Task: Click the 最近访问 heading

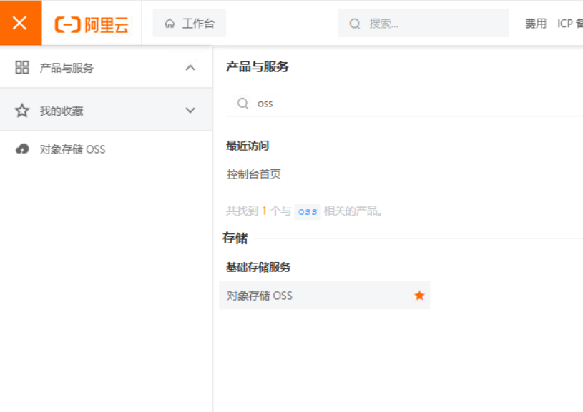Action: 248,146
